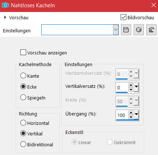Click the camera application icon in title bar
This screenshot has width=158, height=155.
pyautogui.click(x=5, y=5)
